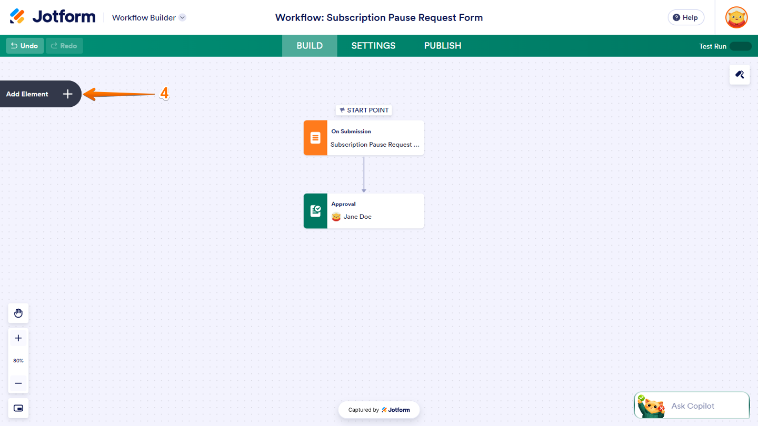Click the On Submission node title
Viewport: 758px width, 426px height.
coord(351,131)
